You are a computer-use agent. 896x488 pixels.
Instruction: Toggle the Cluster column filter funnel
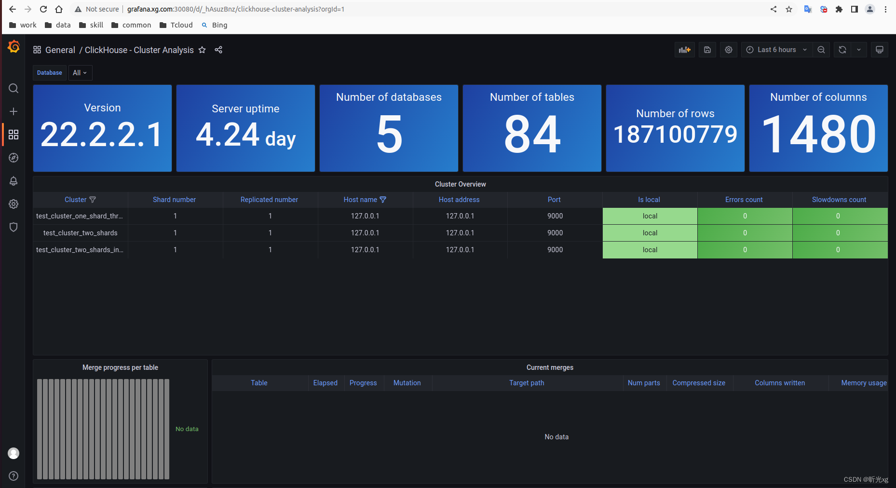point(93,199)
